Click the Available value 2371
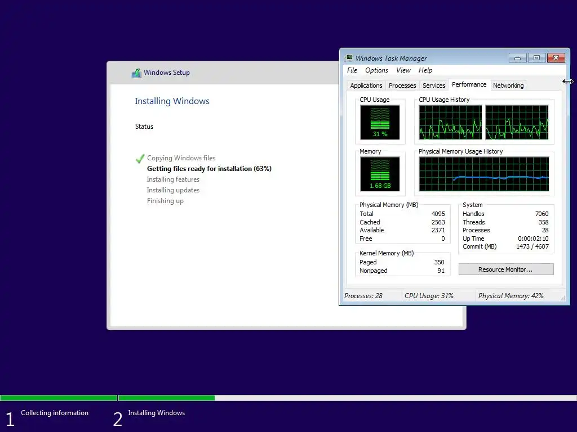The width and height of the screenshot is (577, 432). pyautogui.click(x=438, y=230)
